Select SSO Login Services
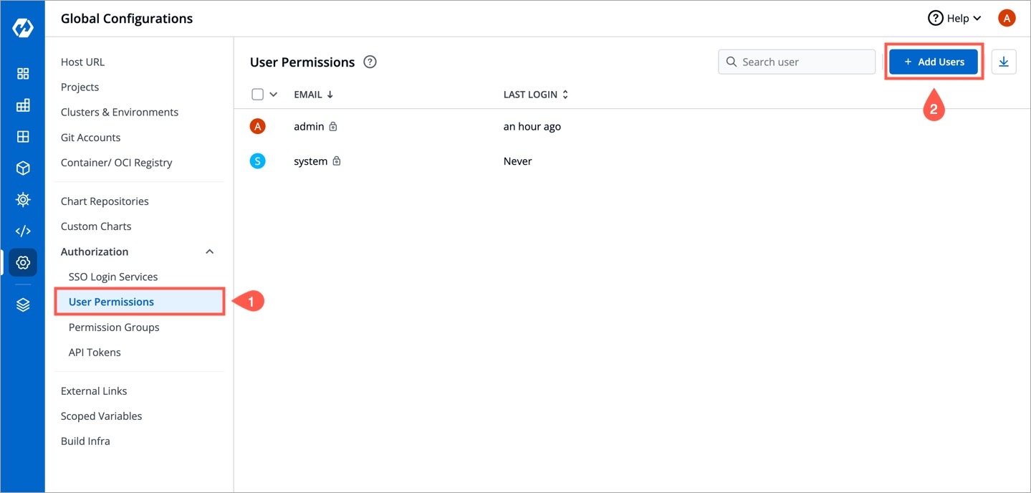This screenshot has height=493, width=1031. 113,277
